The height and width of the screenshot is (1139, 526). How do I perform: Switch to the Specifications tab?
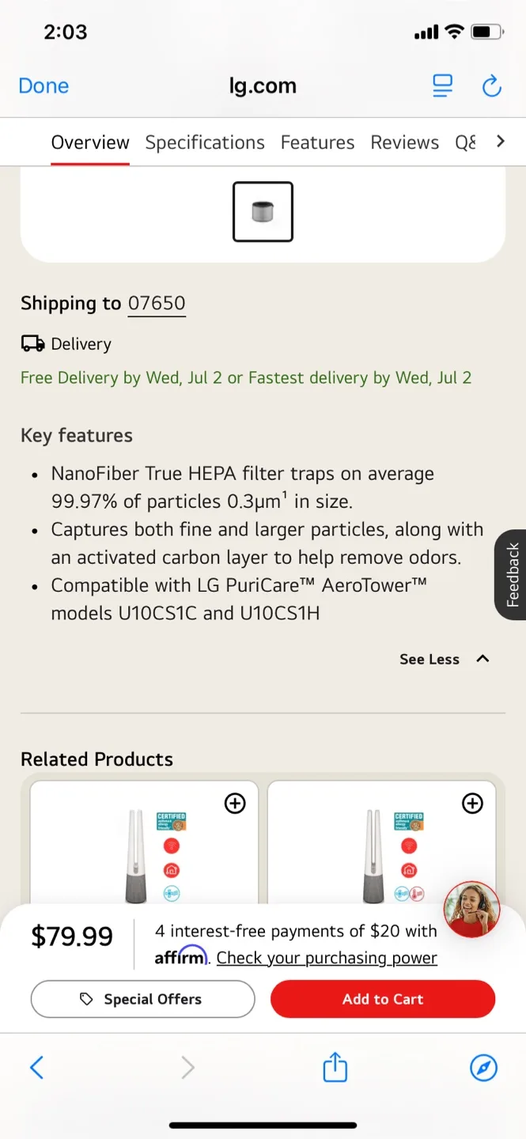pyautogui.click(x=205, y=142)
